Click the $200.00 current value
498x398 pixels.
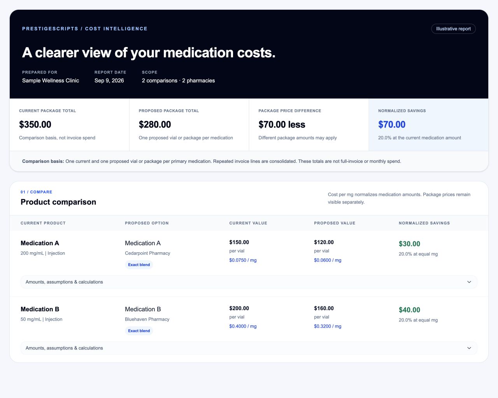click(x=239, y=308)
